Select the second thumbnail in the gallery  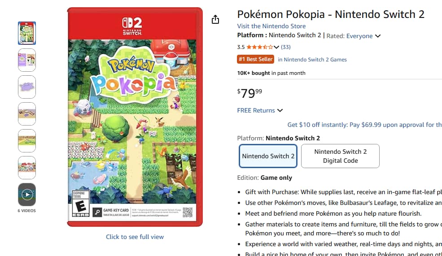pos(27,60)
